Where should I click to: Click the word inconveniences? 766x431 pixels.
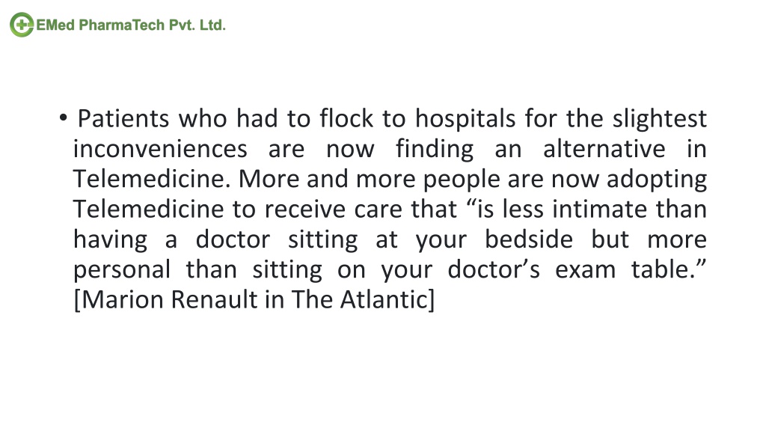160,149
